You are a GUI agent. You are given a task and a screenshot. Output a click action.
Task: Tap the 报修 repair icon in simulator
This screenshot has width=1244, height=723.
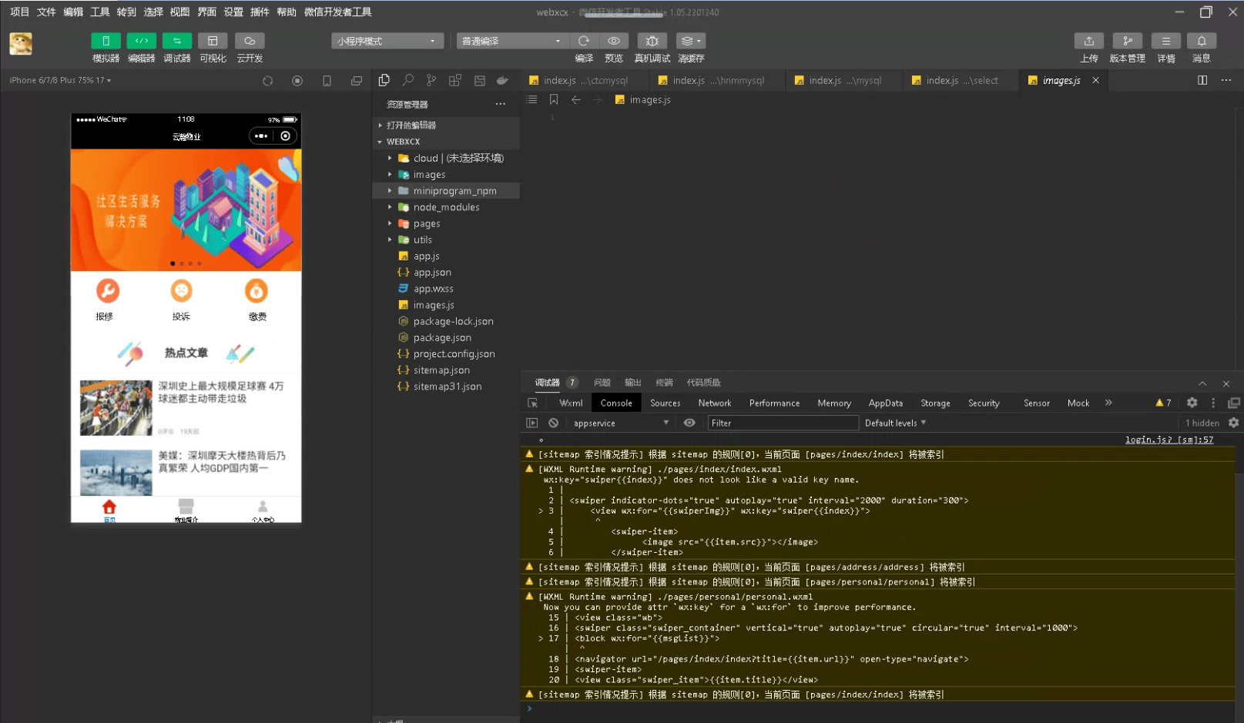[107, 291]
